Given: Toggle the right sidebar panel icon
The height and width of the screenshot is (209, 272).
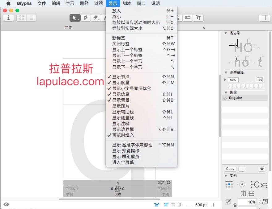Looking at the screenshot, I should [264, 18].
